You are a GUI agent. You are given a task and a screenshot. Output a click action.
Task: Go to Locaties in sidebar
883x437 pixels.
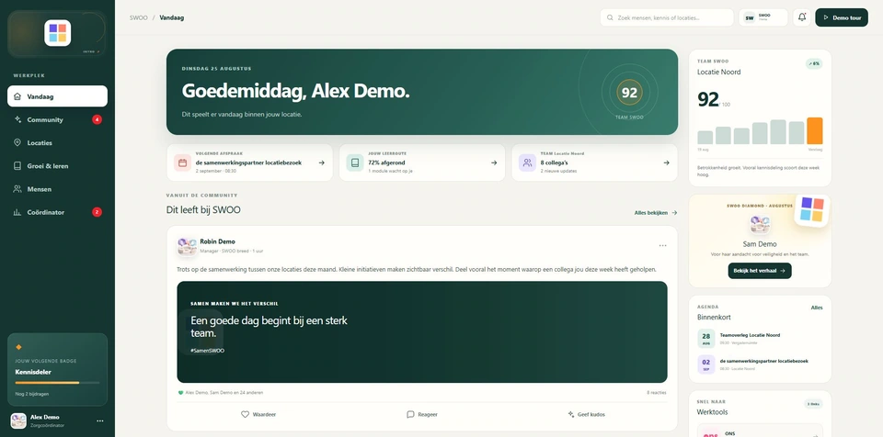57,143
